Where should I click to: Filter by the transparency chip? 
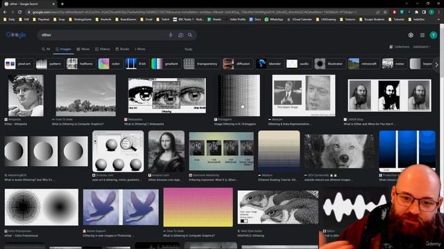click(x=201, y=64)
